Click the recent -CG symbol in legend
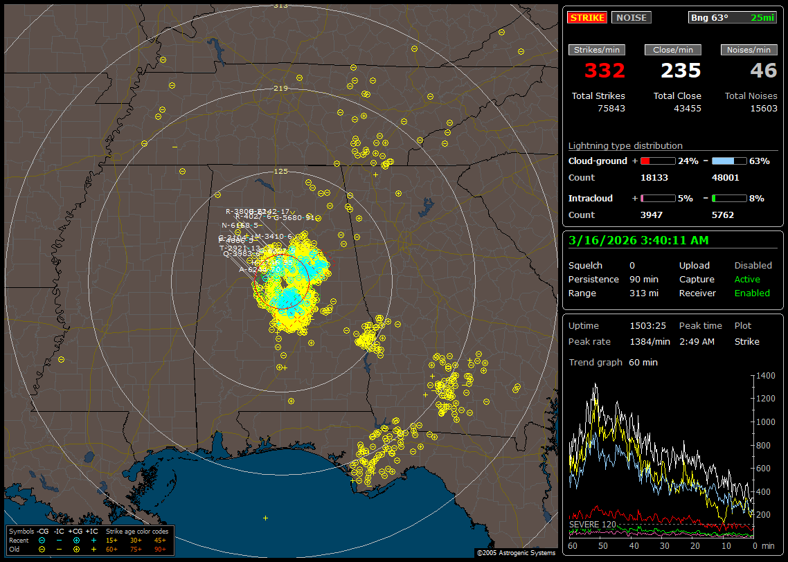The height and width of the screenshot is (562, 788). tap(42, 540)
